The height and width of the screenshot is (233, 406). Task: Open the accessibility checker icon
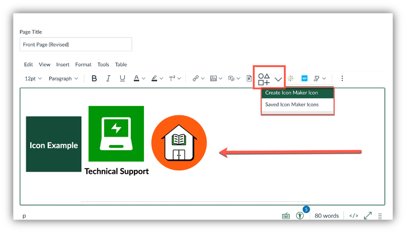tap(300, 215)
